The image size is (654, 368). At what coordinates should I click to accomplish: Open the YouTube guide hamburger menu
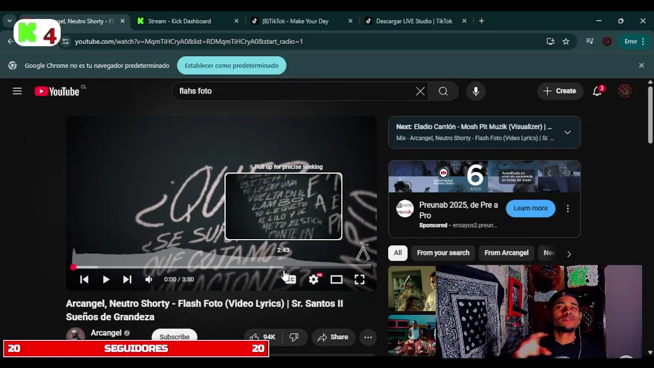17,91
